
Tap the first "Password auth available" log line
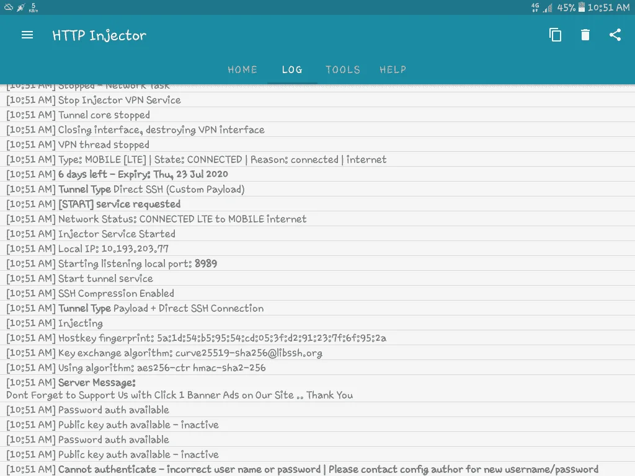pos(317,410)
